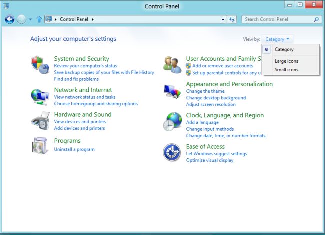Open the Programs category heading
This screenshot has height=235, width=325.
click(x=67, y=141)
